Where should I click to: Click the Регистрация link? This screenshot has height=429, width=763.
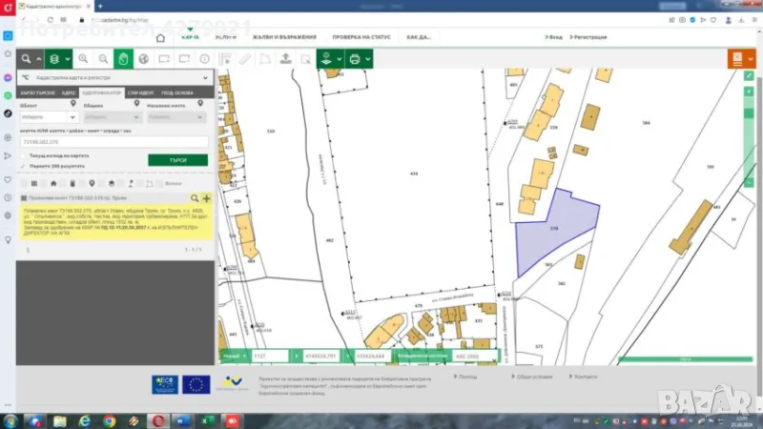(592, 37)
